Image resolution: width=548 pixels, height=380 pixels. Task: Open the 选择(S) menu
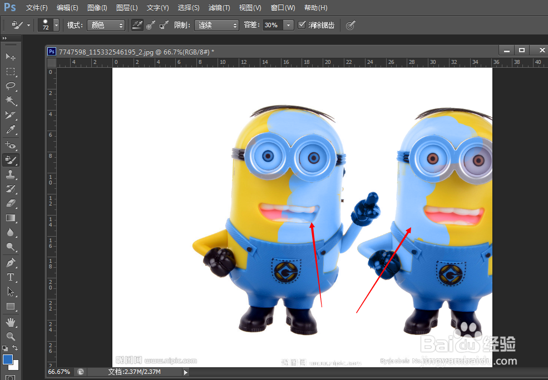coord(189,7)
